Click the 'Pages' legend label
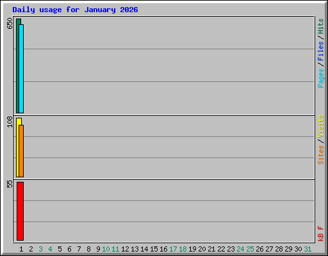328x256 pixels. click(x=321, y=78)
